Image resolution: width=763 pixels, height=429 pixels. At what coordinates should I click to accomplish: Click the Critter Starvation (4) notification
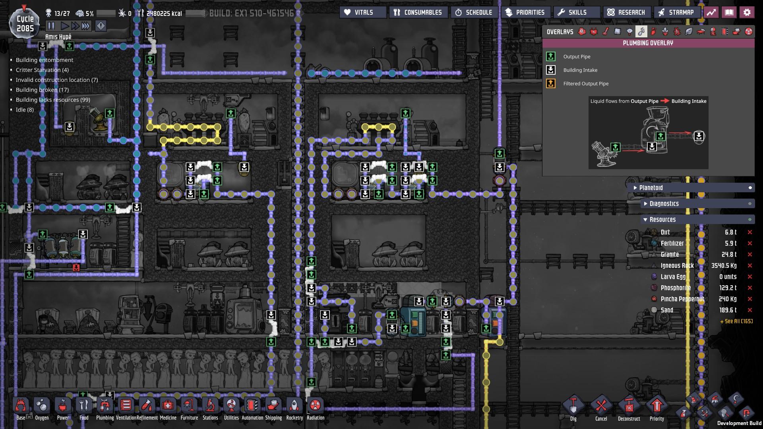click(42, 70)
